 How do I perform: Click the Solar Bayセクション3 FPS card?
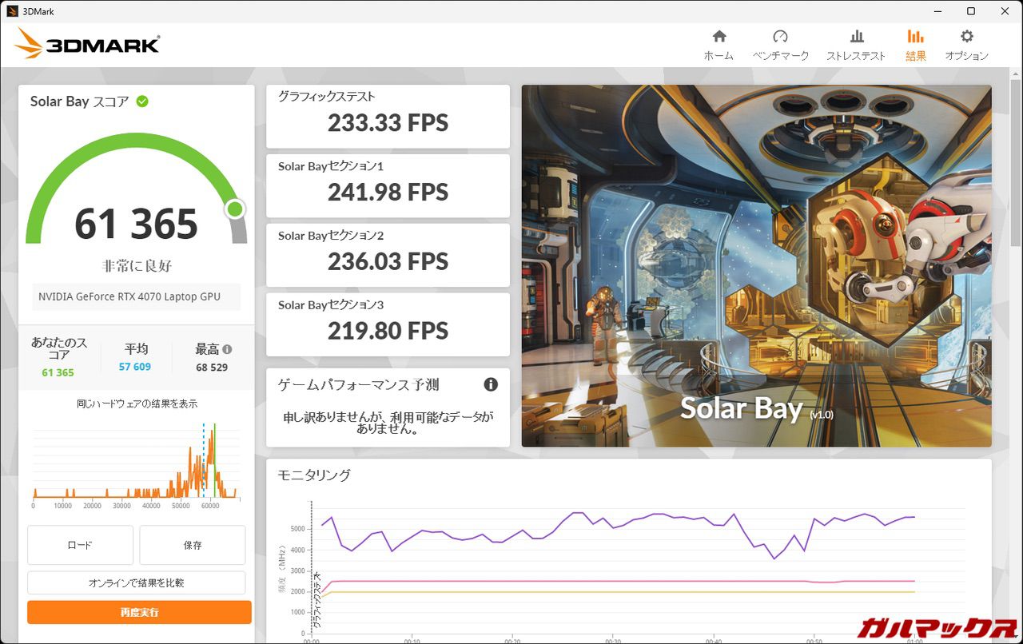(388, 324)
